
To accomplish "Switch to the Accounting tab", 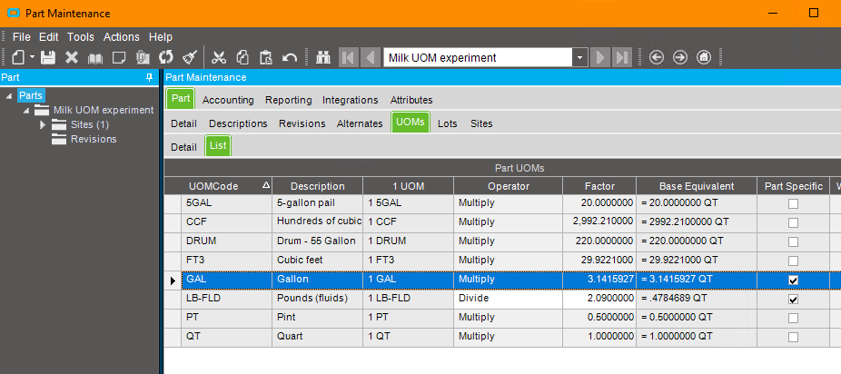I will point(228,100).
